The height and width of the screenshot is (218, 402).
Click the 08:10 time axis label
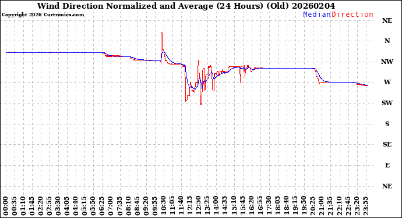(x=128, y=206)
